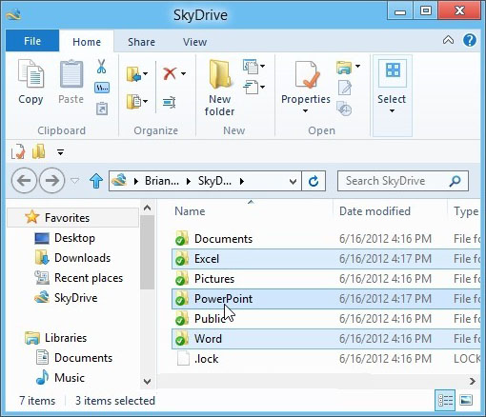Switch to the View ribbon tab

pos(194,42)
